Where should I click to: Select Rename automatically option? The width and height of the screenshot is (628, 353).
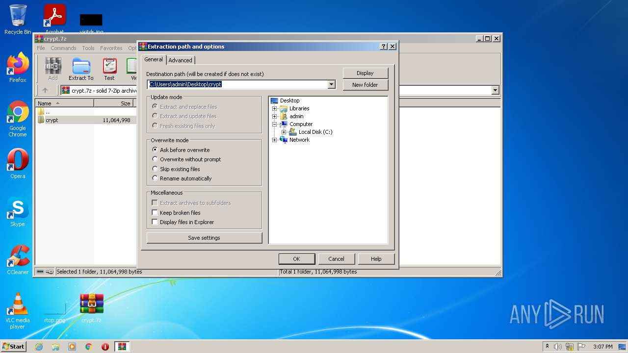[182, 178]
